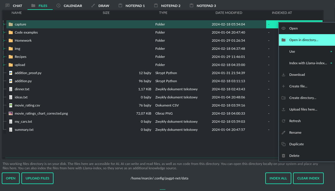Click the Python icon of addition_proof.py
The width and height of the screenshot is (335, 191).
pyautogui.click(x=11, y=73)
